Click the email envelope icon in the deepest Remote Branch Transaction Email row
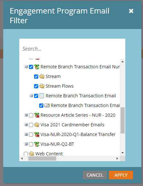 (47, 105)
